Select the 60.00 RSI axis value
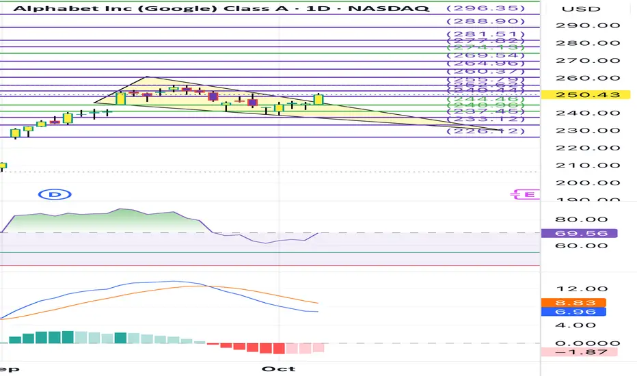The height and width of the screenshot is (376, 637). pos(582,245)
